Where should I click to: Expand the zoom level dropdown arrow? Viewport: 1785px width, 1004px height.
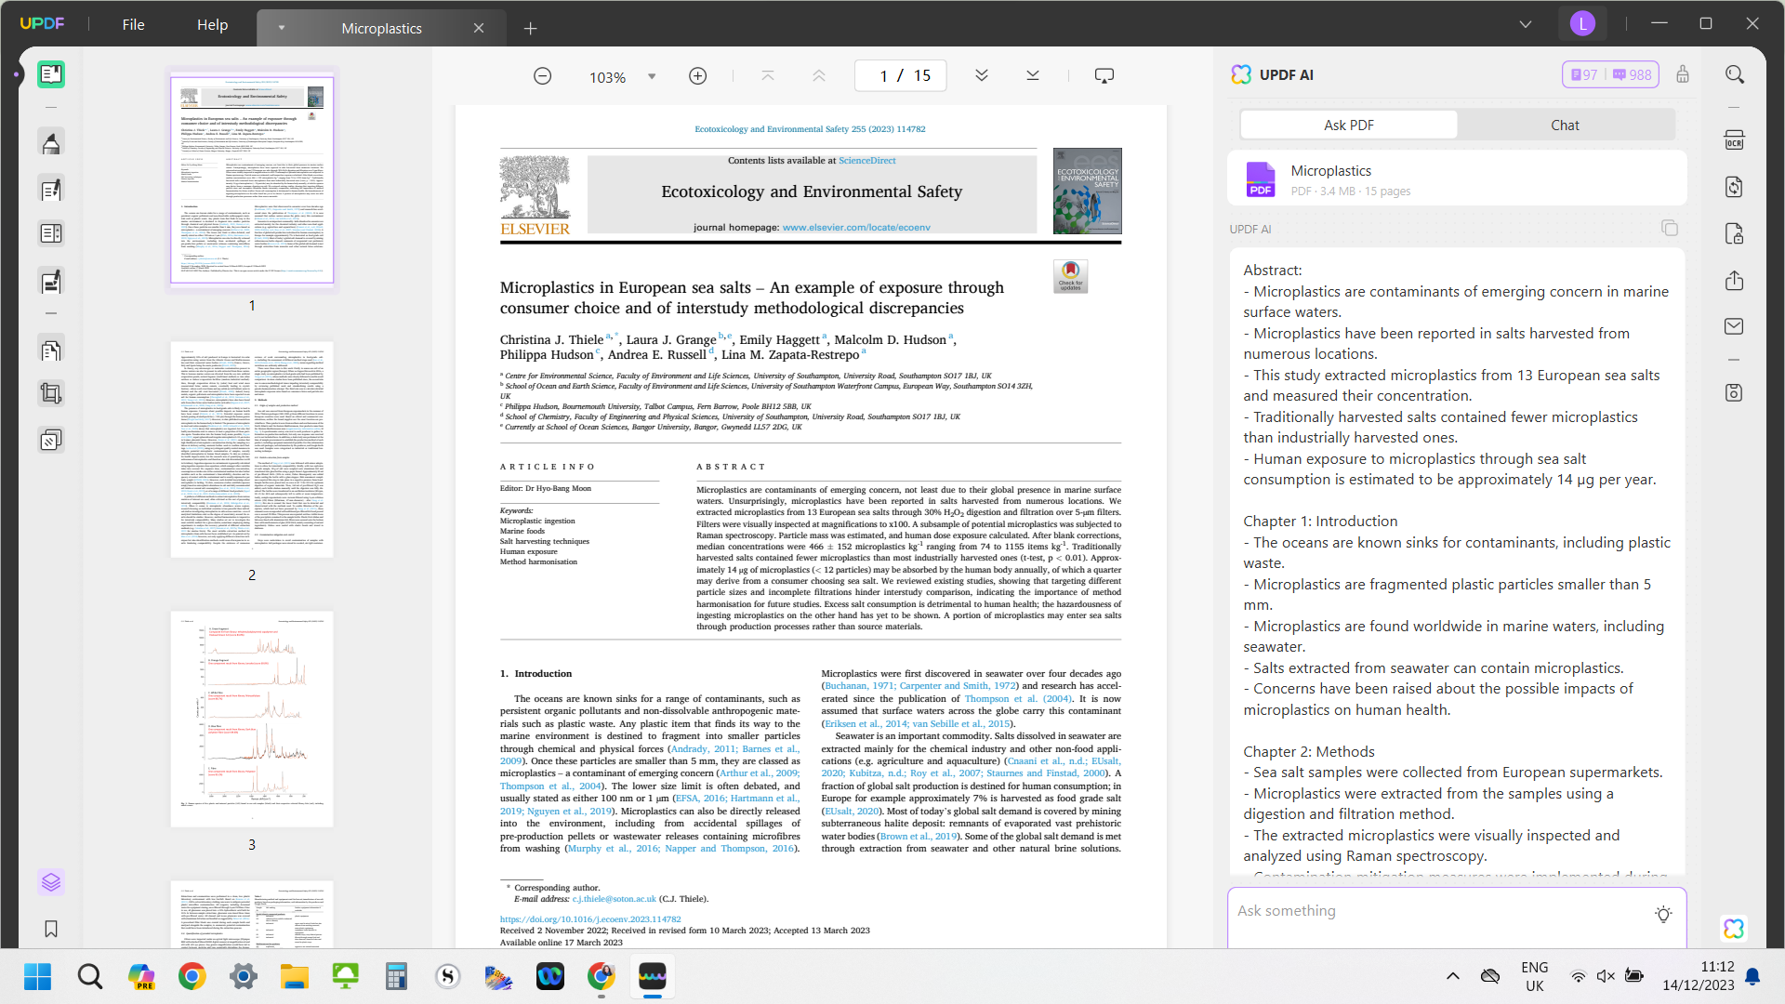(x=652, y=76)
